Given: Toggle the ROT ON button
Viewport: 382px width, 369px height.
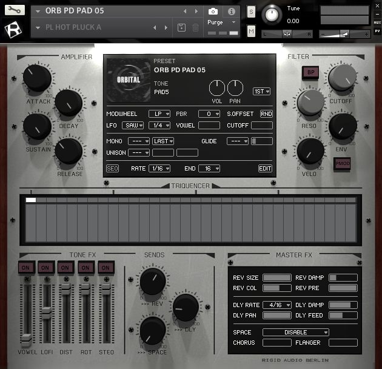Looking at the screenshot, I should click(x=85, y=268).
